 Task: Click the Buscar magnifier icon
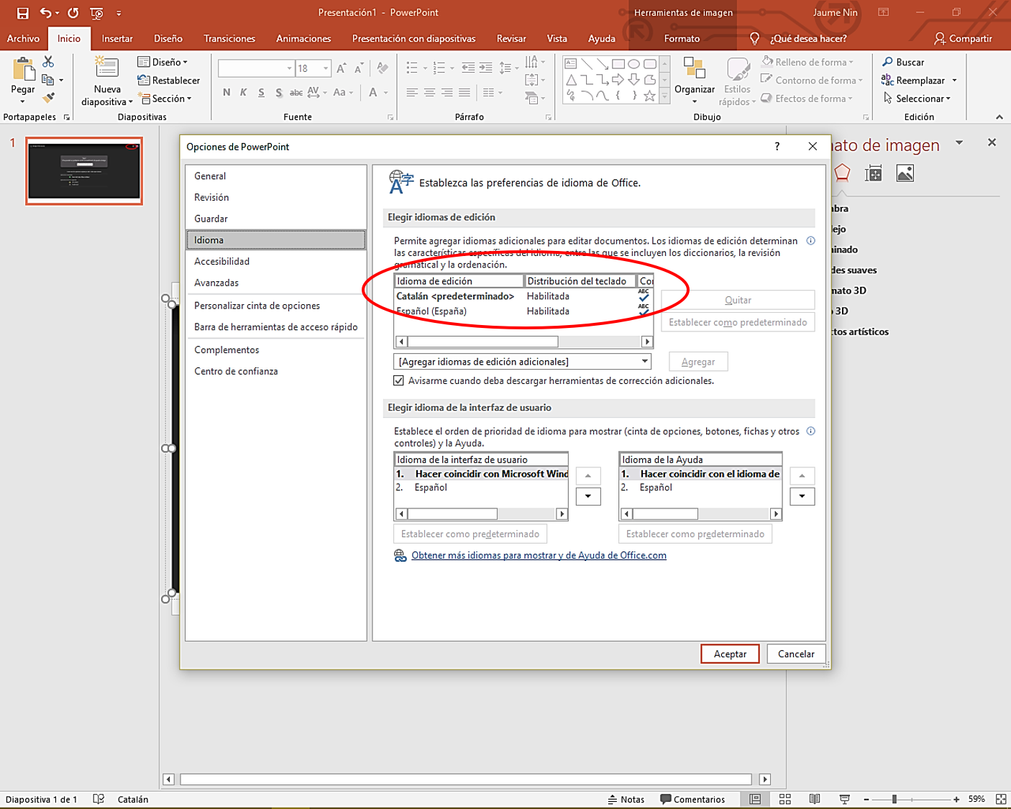pos(888,62)
